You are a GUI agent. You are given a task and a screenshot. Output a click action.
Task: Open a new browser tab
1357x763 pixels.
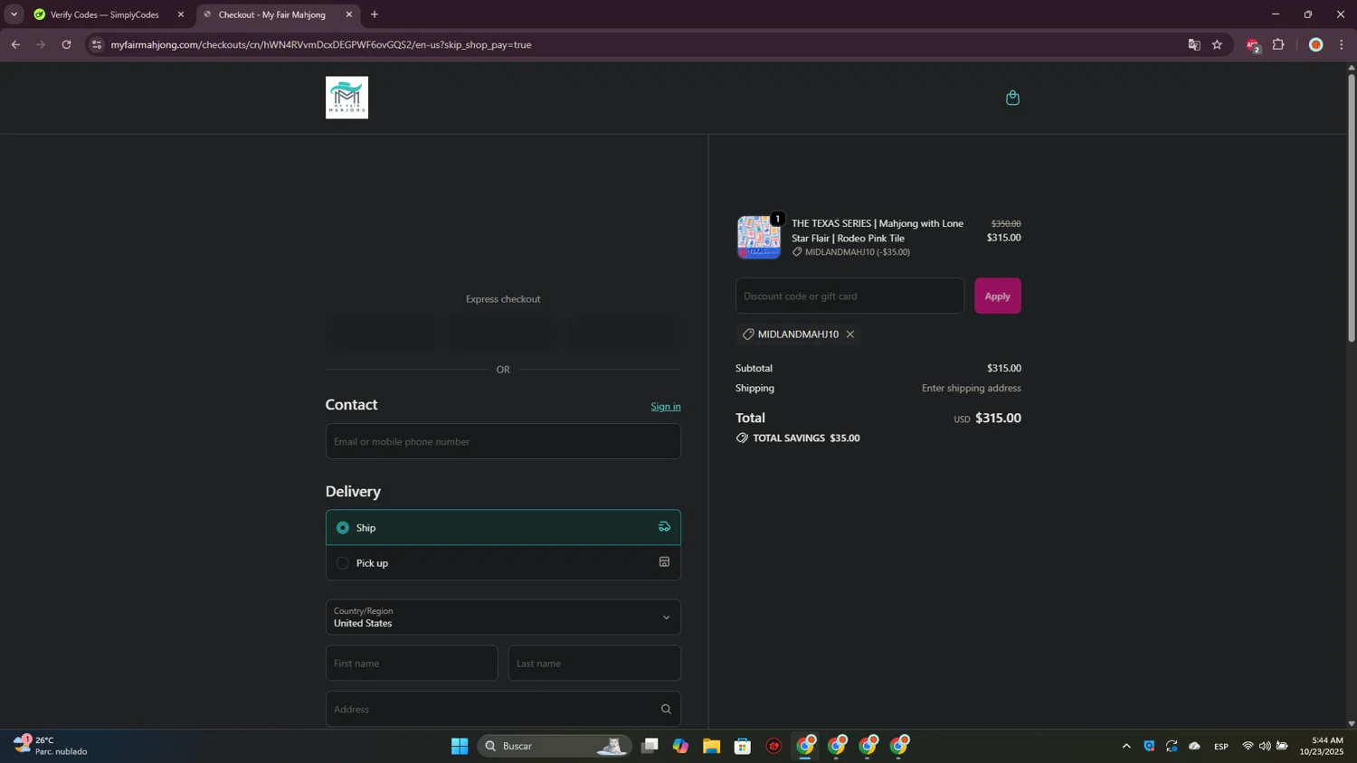(375, 14)
